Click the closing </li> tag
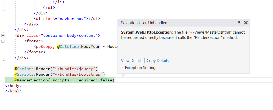273x110 pixels. [x=59, y=2]
